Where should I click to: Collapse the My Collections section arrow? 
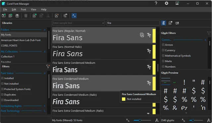click(45, 51)
